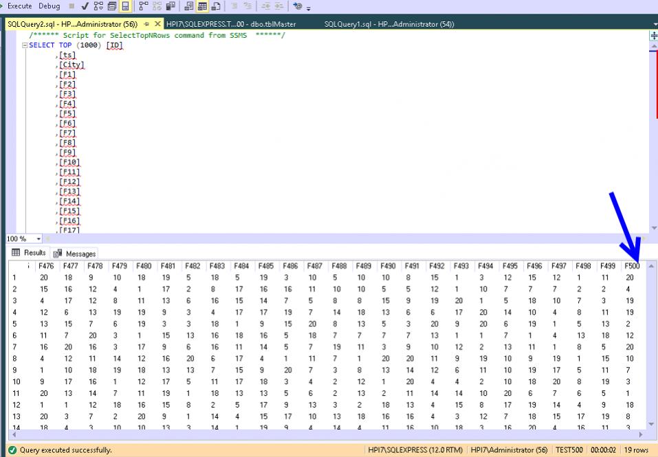The image size is (658, 457).
Task: Click the green success status icon
Action: (x=12, y=450)
